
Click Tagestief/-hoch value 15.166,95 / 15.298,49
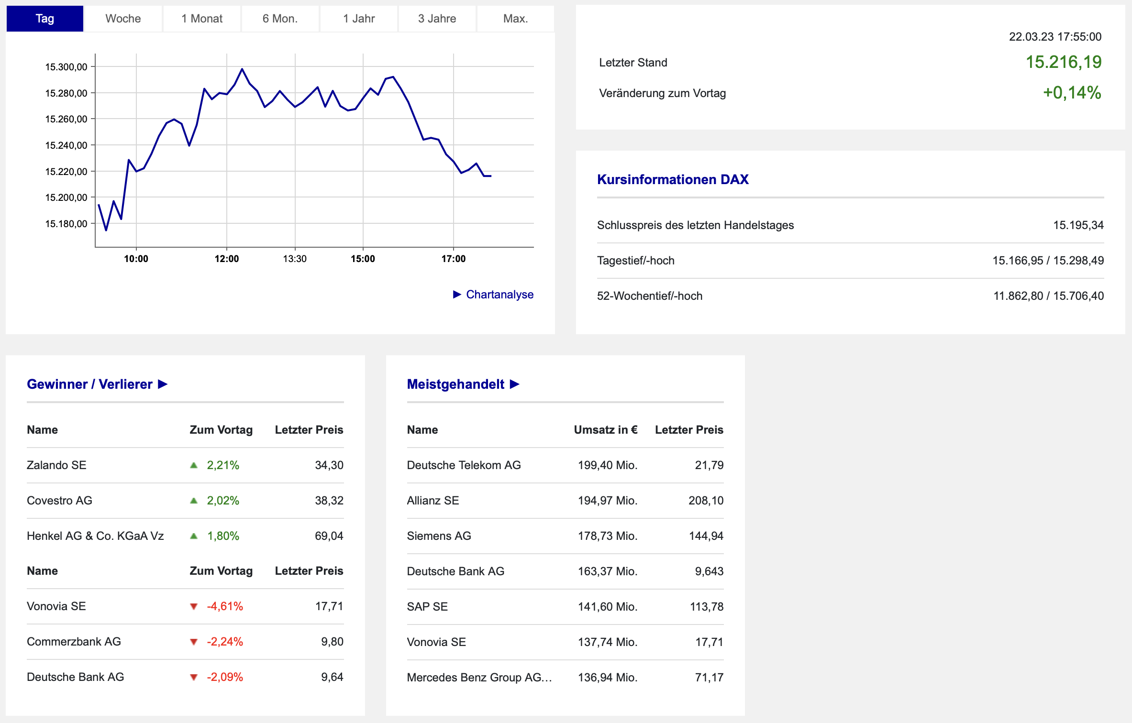[1048, 261]
